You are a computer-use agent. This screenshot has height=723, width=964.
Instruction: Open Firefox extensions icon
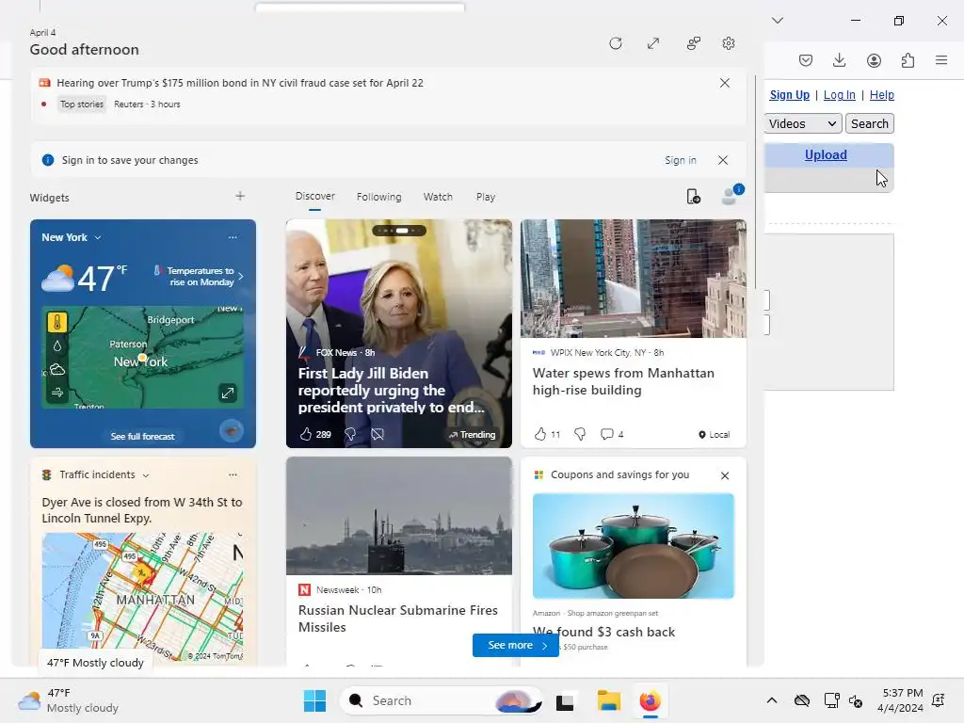(908, 60)
